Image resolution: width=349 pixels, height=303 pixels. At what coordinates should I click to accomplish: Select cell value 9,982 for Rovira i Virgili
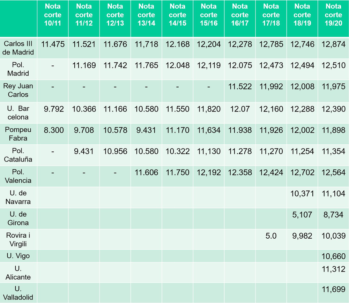[302, 236]
